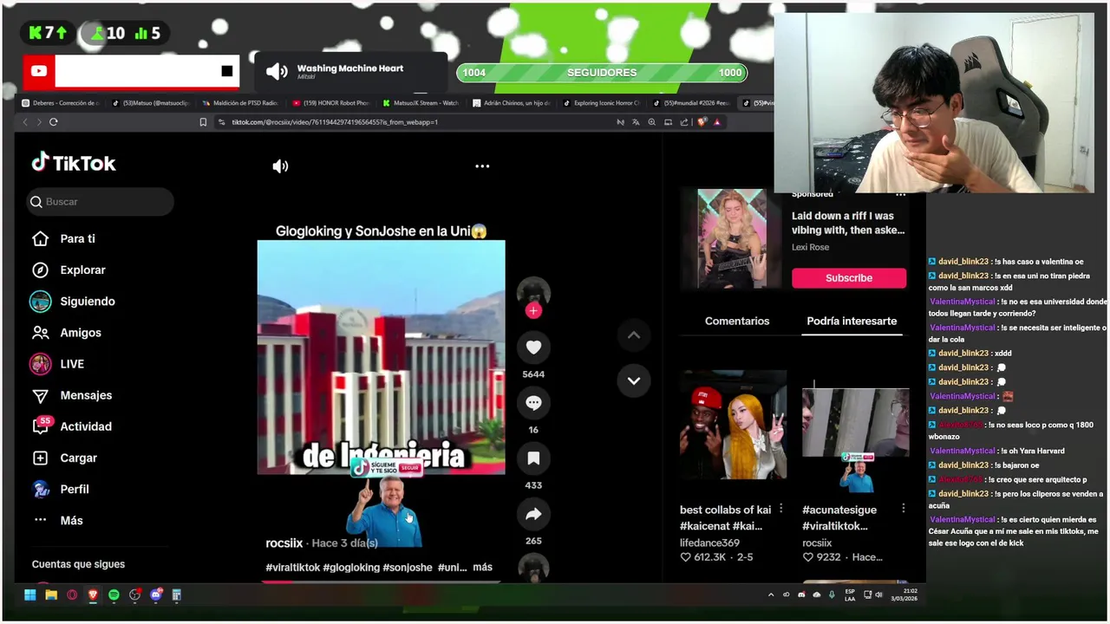This screenshot has width=1110, height=624.
Task: Open rocsiix profile link
Action: 284,543
